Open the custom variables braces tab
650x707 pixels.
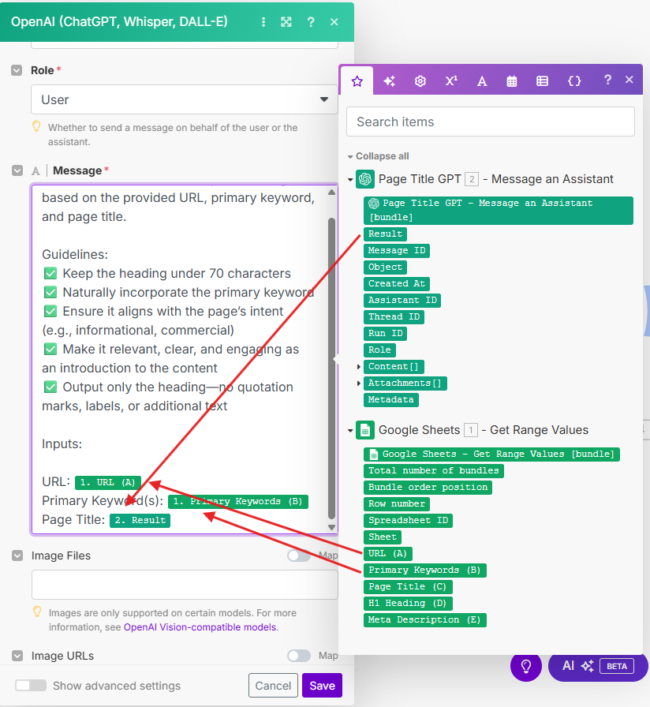(574, 81)
